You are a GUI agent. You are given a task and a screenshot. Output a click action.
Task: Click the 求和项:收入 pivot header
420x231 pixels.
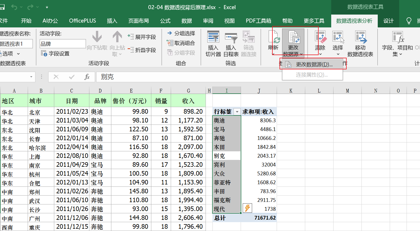[x=259, y=112]
